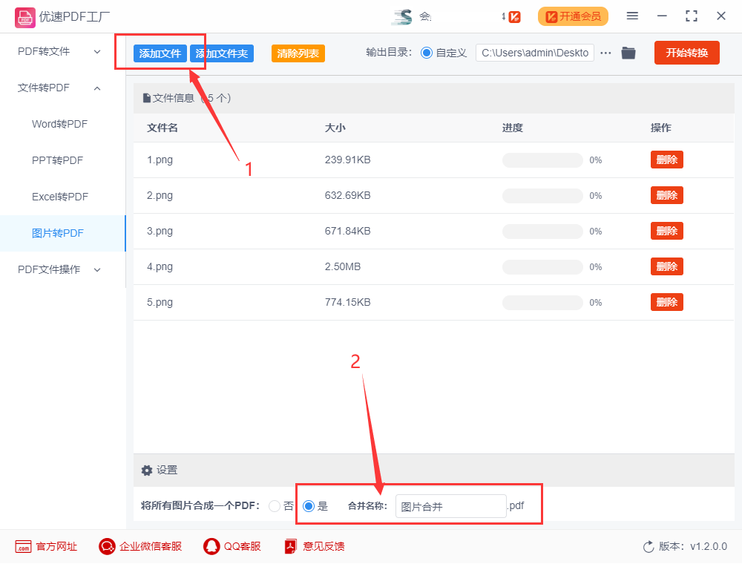Viewport: 742px width, 564px height.
Task: Click the 开始转换 button
Action: 686,53
